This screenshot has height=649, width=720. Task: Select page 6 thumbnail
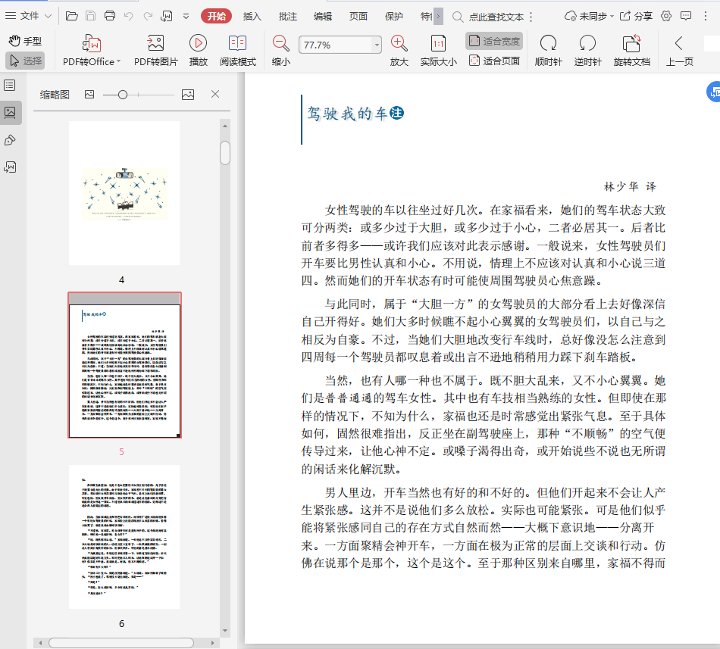point(124,537)
